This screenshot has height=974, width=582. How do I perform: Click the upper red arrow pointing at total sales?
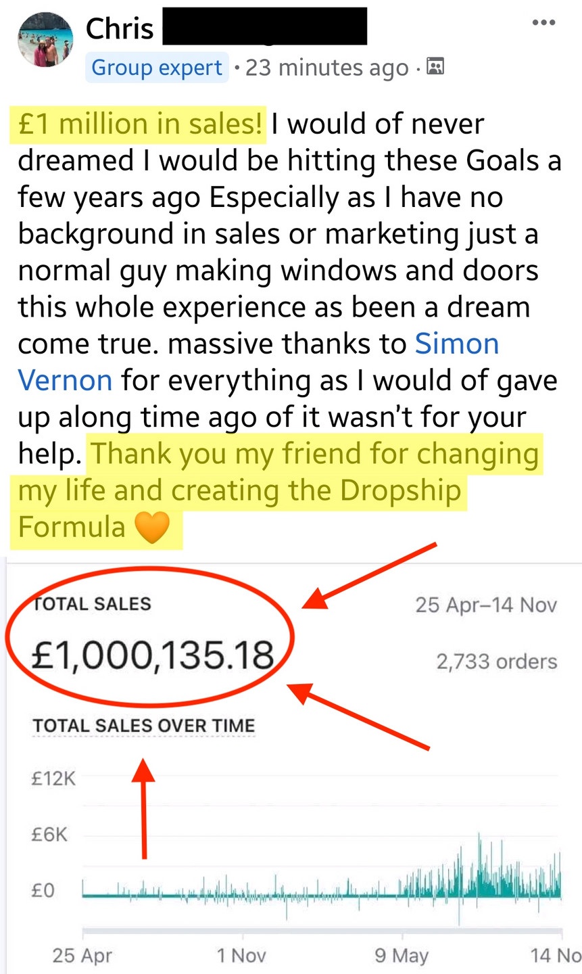coord(368,574)
